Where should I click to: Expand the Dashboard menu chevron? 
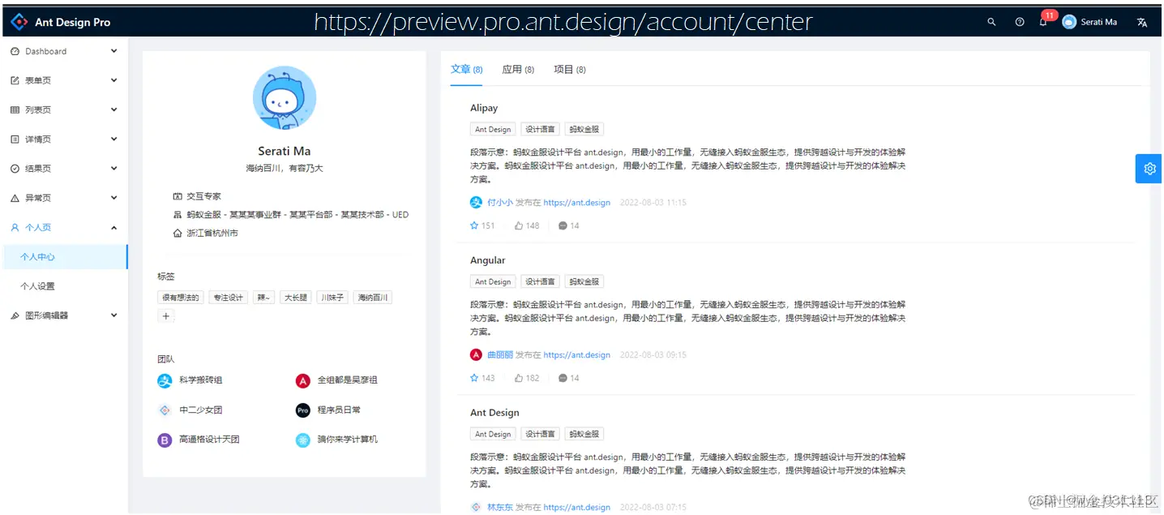click(113, 51)
